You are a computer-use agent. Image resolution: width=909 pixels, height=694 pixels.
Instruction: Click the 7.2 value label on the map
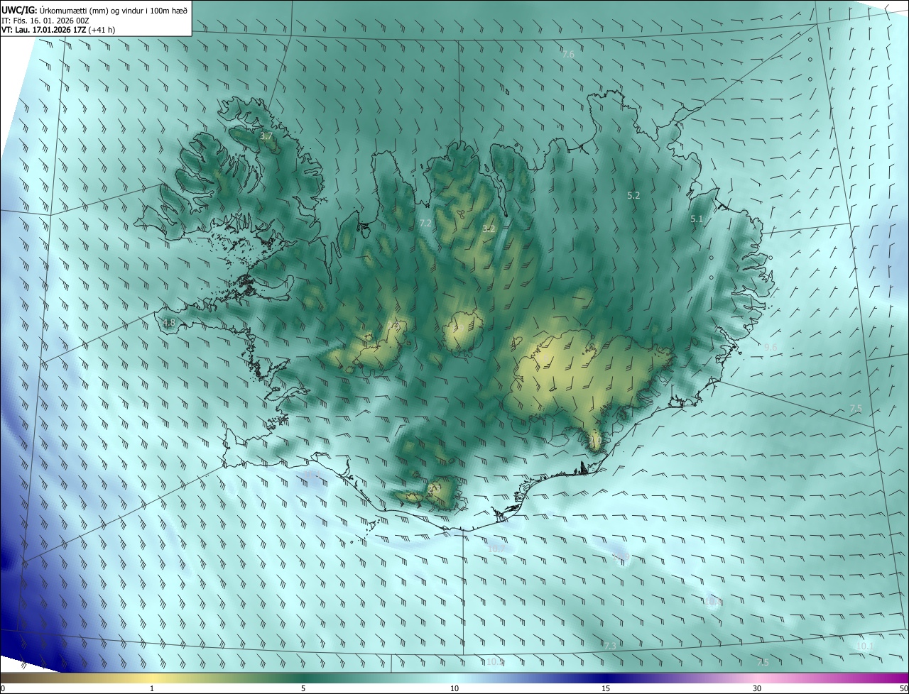(425, 223)
